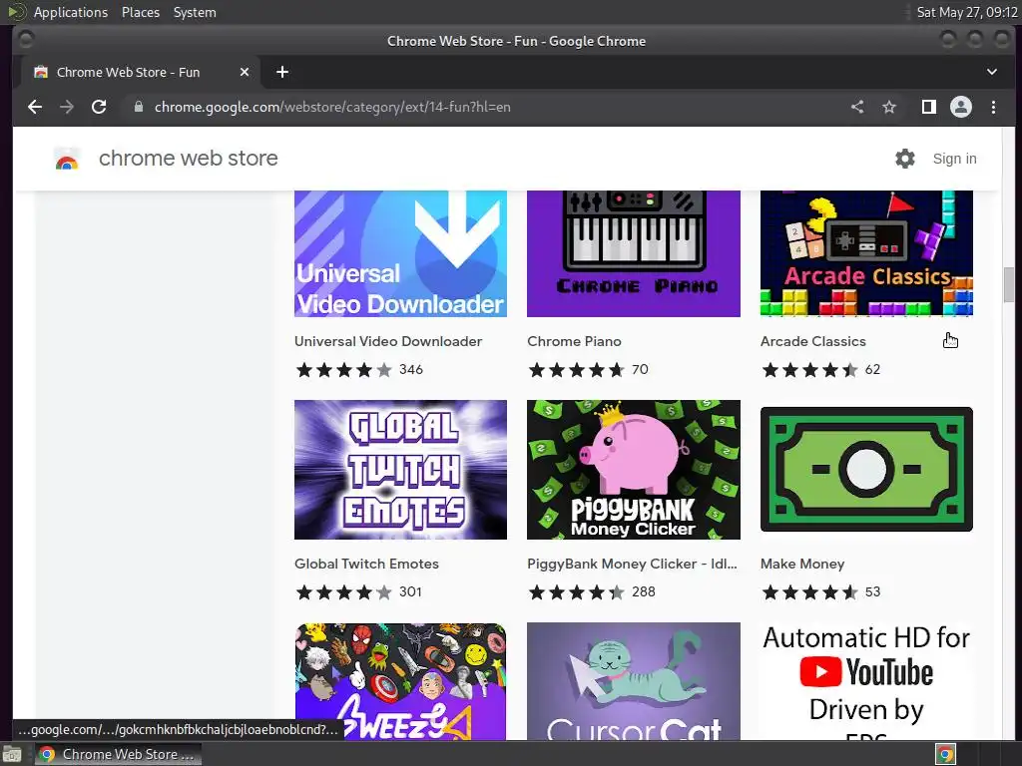
Task: Bookmark this page with the star icon
Action: 889,107
